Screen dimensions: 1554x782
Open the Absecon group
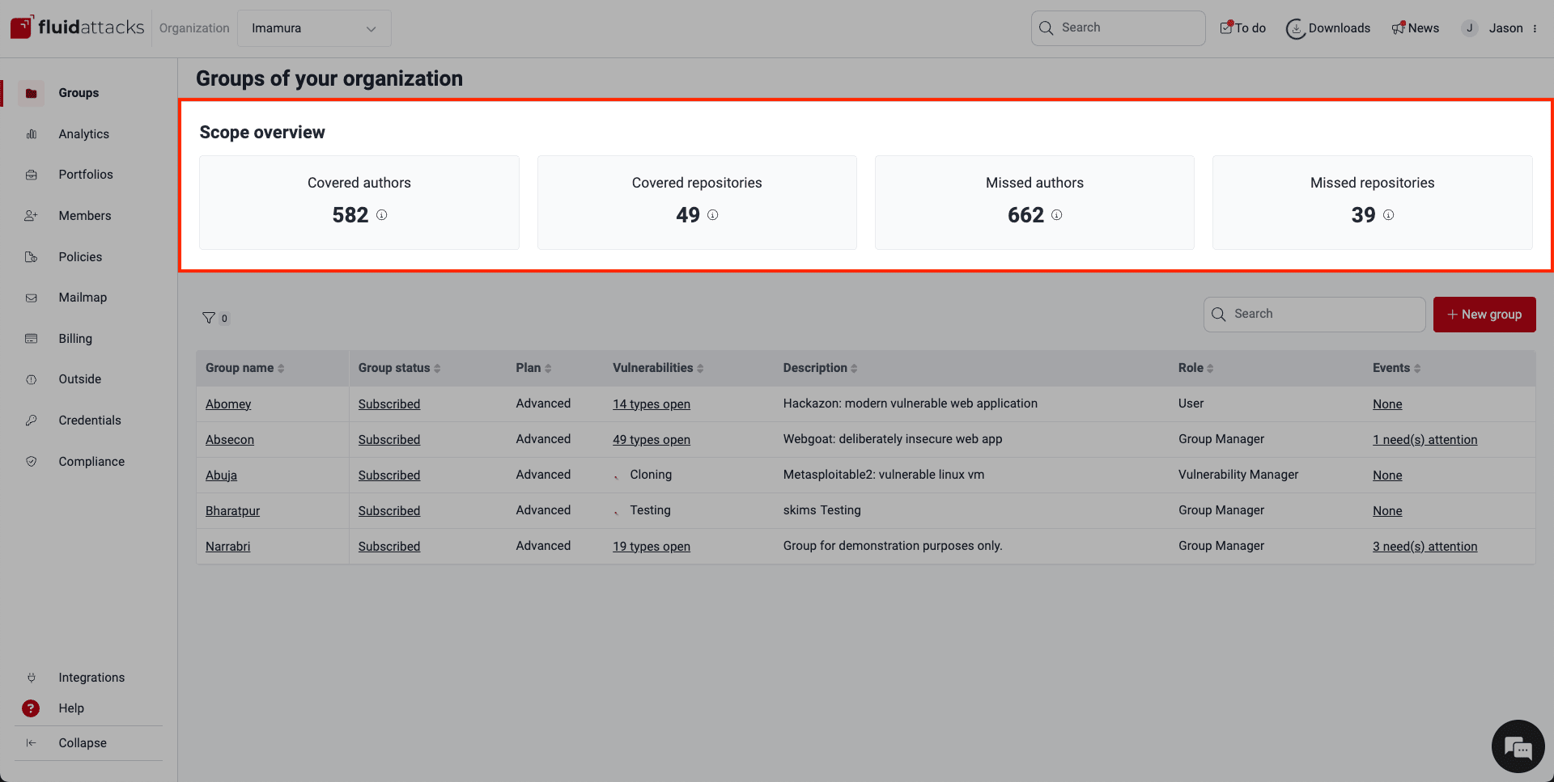point(230,440)
